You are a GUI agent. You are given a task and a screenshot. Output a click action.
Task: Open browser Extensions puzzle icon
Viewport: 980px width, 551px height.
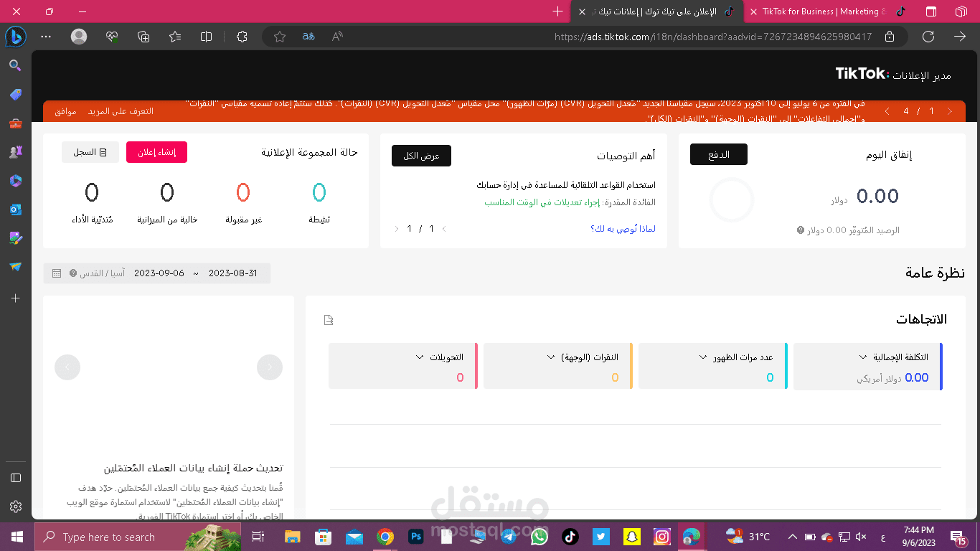(x=242, y=37)
